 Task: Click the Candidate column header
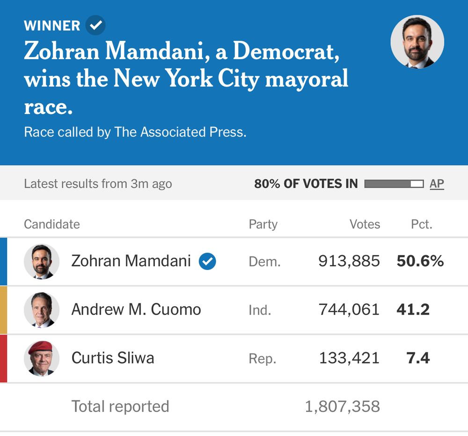coord(52,225)
